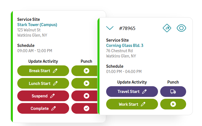
Task: Click the purple Travel Start button
Action: click(132, 92)
